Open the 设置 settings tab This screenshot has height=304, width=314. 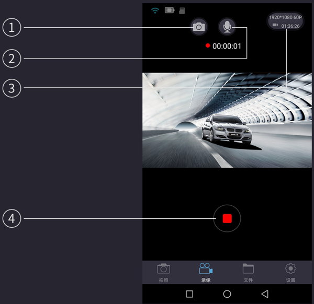tap(290, 273)
